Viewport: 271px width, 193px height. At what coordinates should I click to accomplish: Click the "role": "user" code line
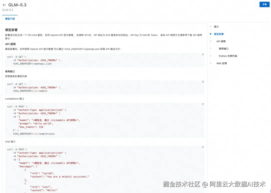click(x=41, y=187)
